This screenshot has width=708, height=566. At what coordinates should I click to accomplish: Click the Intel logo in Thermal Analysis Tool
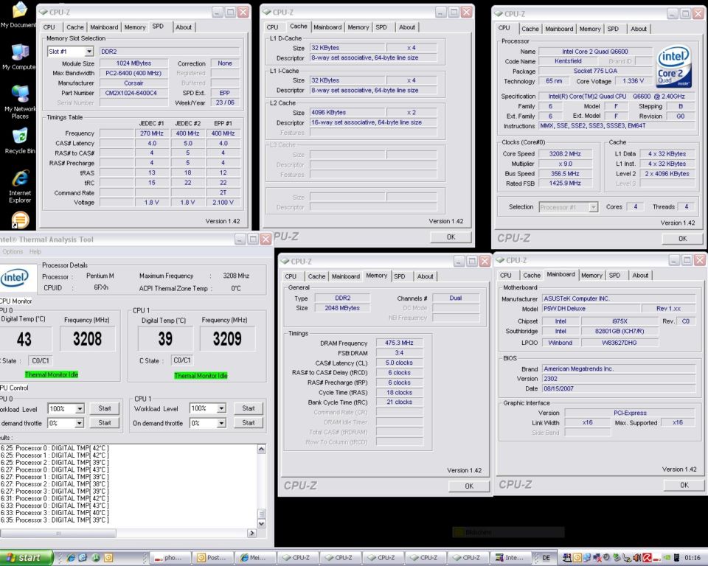coord(15,277)
